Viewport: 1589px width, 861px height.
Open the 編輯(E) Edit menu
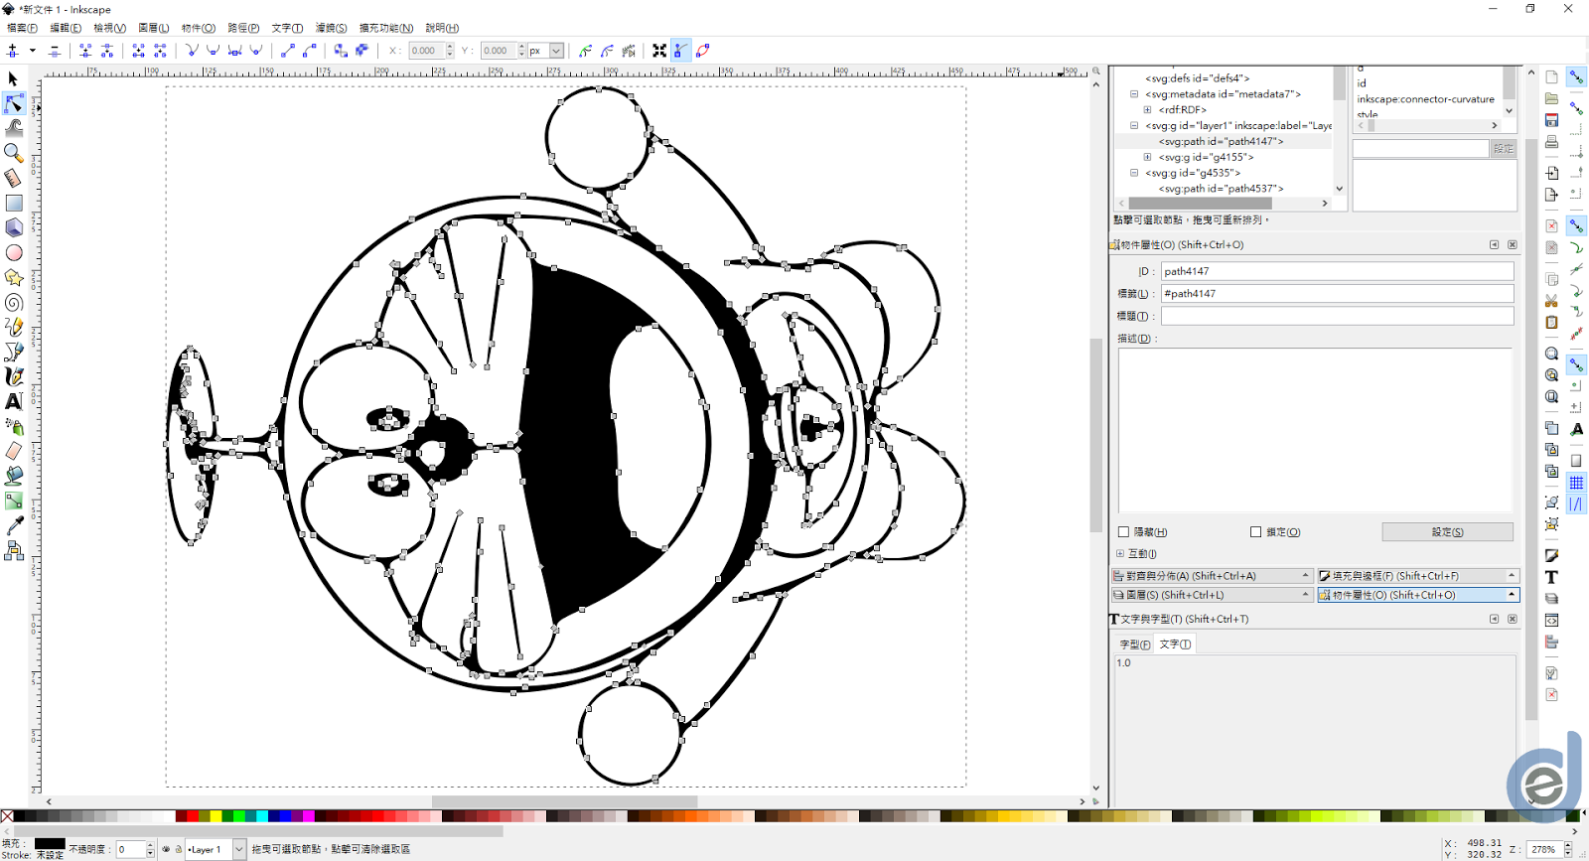[x=66, y=28]
